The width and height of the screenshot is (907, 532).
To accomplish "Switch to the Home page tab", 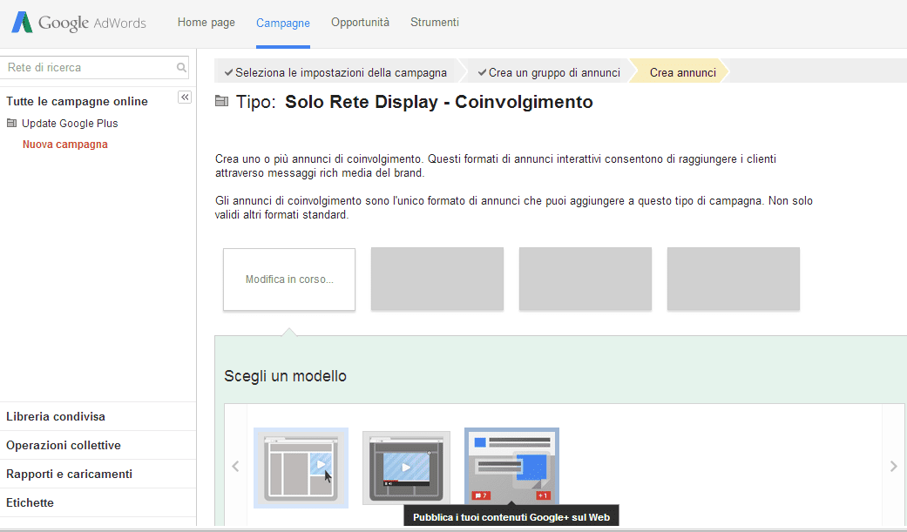I will (206, 23).
